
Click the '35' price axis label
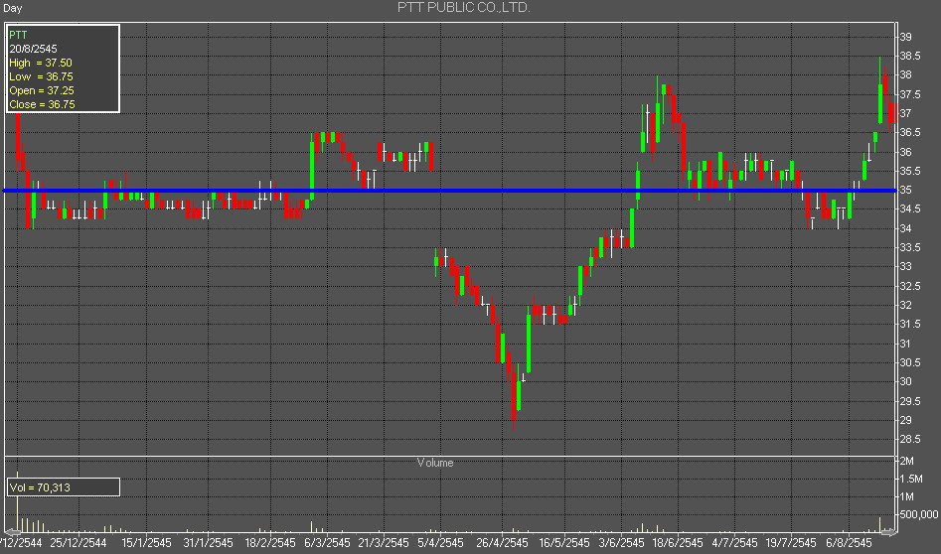(x=905, y=190)
